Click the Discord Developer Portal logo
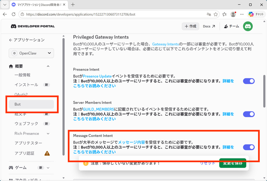 [x=33, y=26]
